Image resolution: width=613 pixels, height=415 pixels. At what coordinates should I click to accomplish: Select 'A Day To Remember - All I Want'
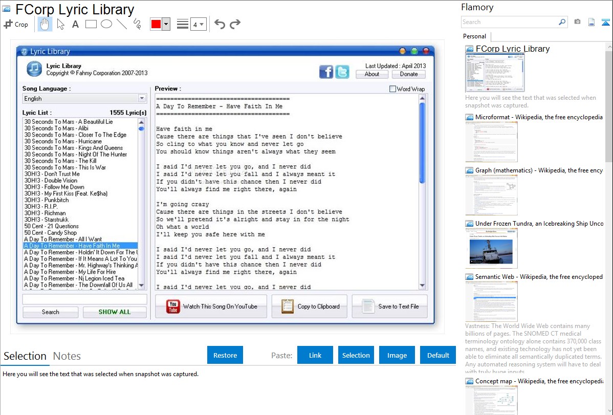(63, 239)
